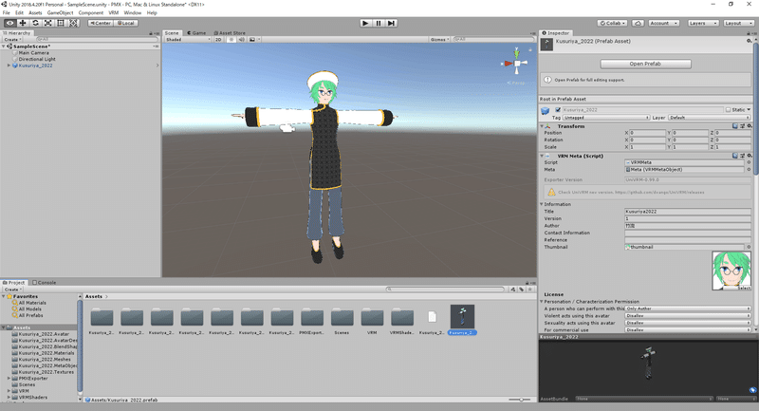The height and width of the screenshot is (411, 759).
Task: Click the avatar thumbnail preview image
Action: (731, 271)
